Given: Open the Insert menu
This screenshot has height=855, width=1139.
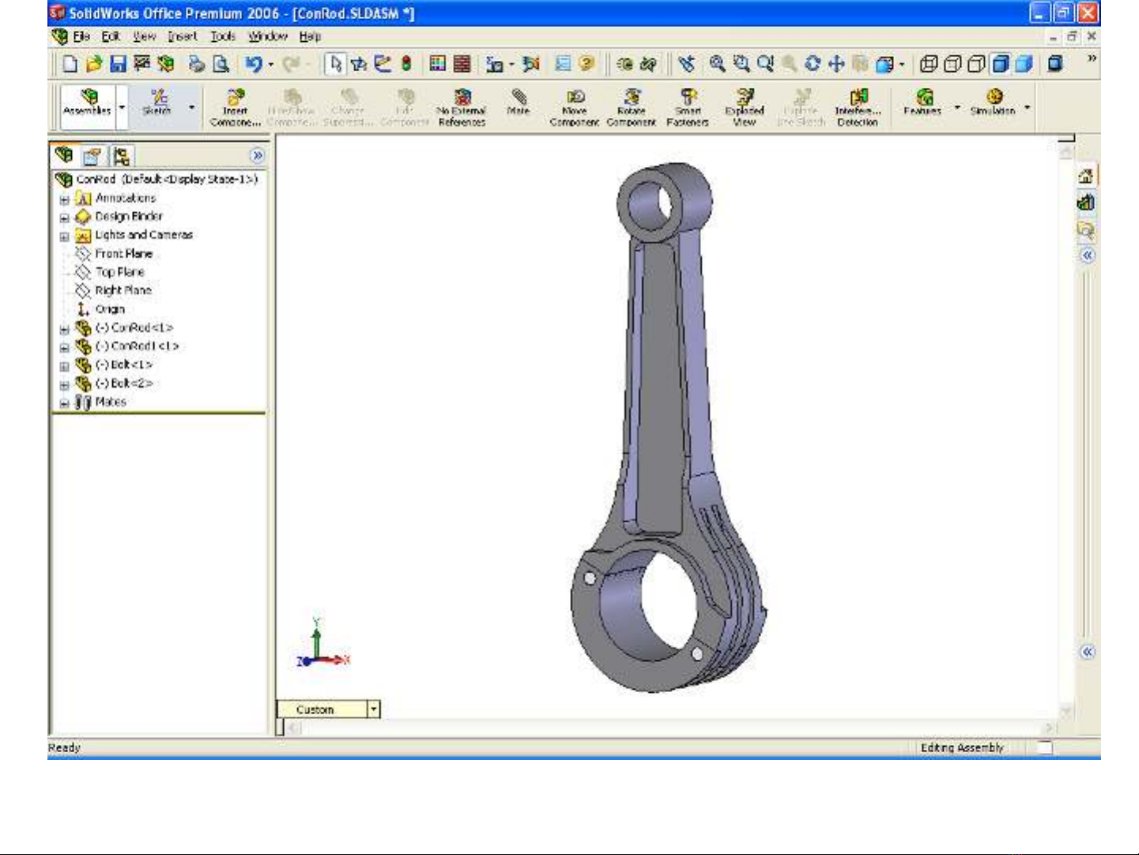Looking at the screenshot, I should click(183, 36).
